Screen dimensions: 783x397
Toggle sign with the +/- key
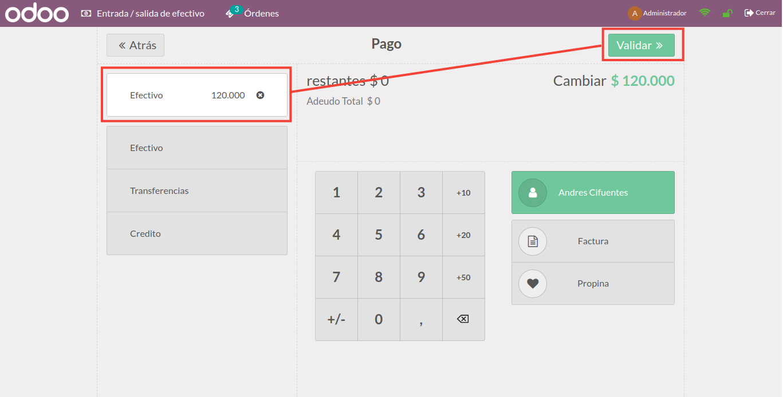[336, 319]
